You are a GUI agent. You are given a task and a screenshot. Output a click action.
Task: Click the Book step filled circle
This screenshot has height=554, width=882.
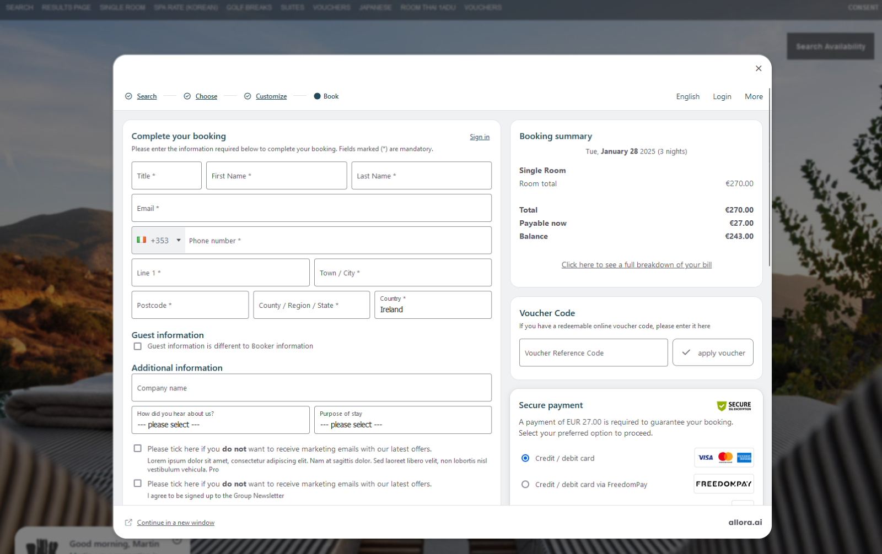click(x=317, y=96)
